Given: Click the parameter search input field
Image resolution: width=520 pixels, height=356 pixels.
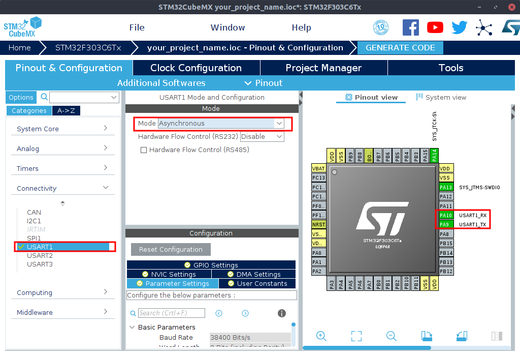Looking at the screenshot, I should point(172,313).
